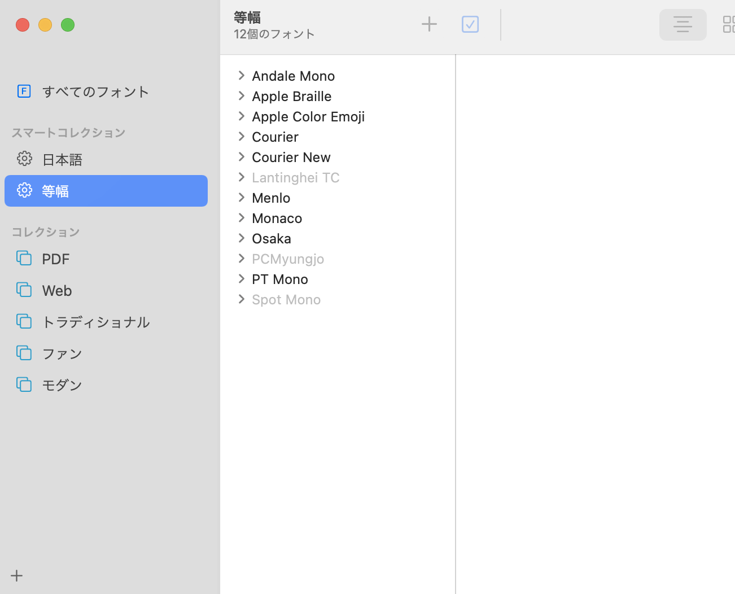Add a new collection with the sidebar plus button
Image resolution: width=735 pixels, height=594 pixels.
[17, 575]
